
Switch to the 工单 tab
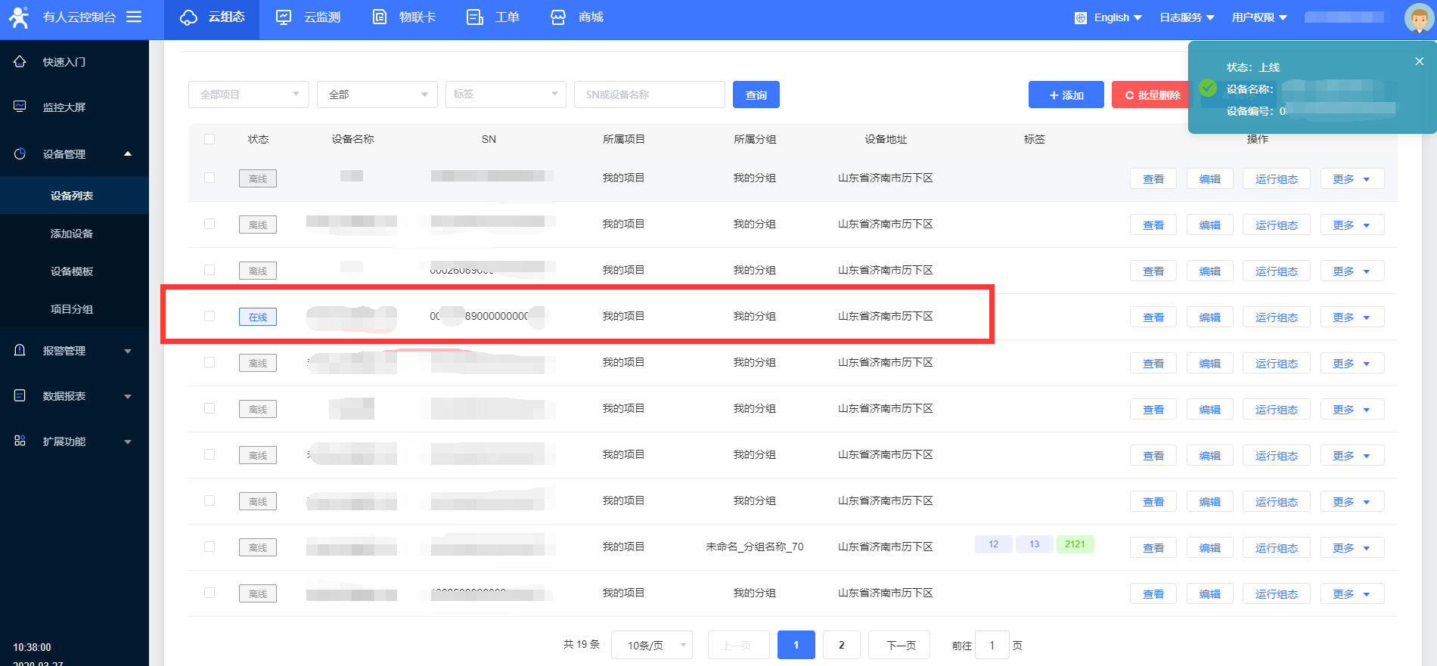point(493,17)
